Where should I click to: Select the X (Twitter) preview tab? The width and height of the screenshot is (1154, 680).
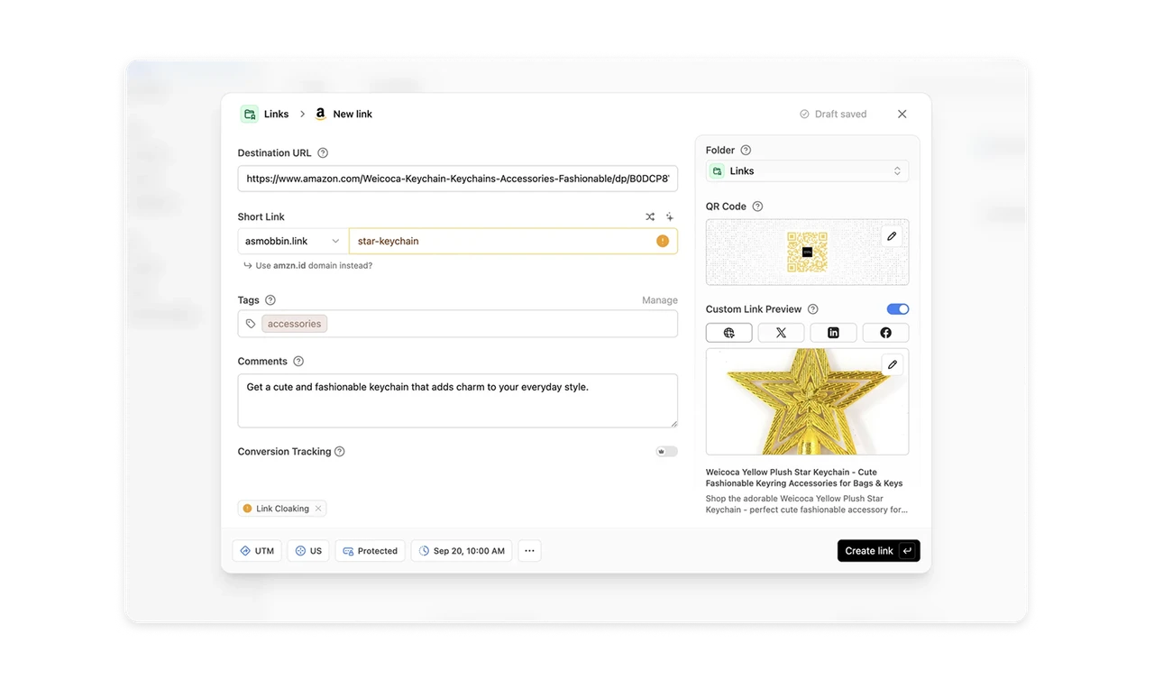(x=781, y=333)
